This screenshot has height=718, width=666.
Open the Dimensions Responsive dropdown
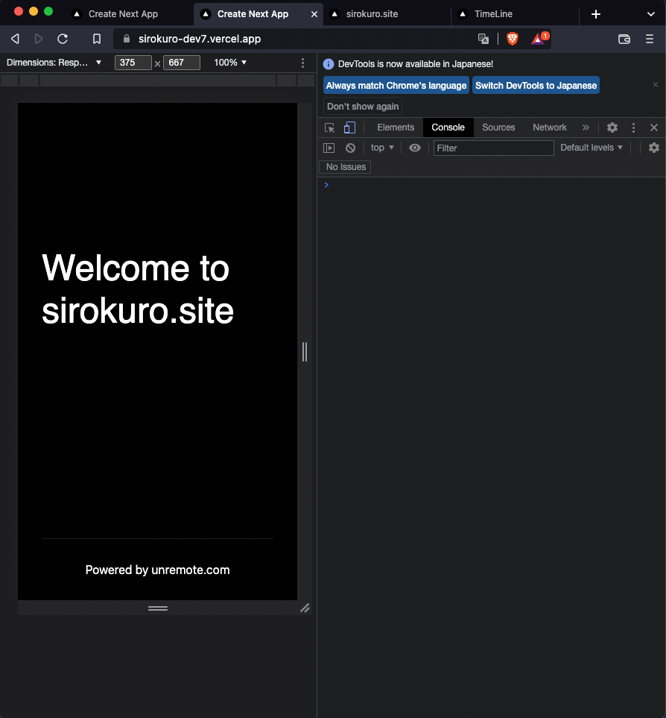(x=54, y=63)
